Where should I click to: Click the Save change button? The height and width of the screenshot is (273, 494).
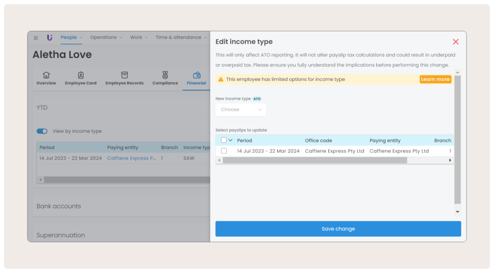click(x=338, y=229)
